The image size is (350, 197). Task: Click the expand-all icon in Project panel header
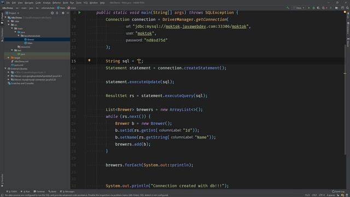[x=57, y=13]
